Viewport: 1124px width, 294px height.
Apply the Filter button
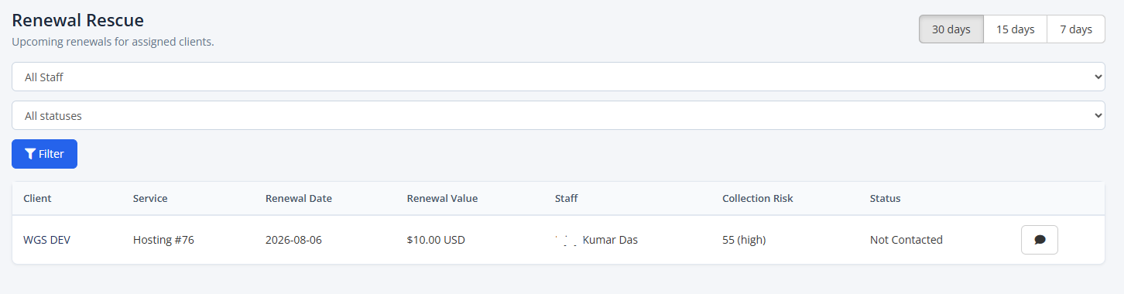tap(44, 154)
